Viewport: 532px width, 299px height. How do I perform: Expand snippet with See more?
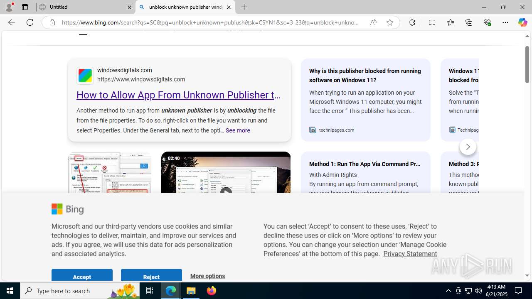[238, 130]
